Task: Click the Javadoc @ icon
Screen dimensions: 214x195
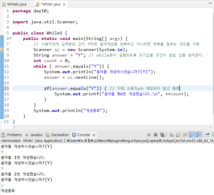Action: click(27, 135)
